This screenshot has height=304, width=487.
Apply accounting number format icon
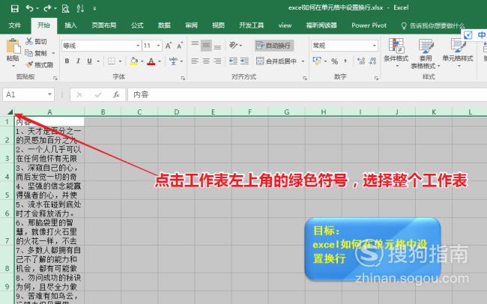tap(317, 61)
